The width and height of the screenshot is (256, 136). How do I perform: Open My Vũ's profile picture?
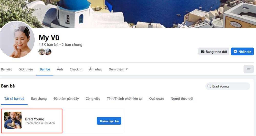[17, 40]
